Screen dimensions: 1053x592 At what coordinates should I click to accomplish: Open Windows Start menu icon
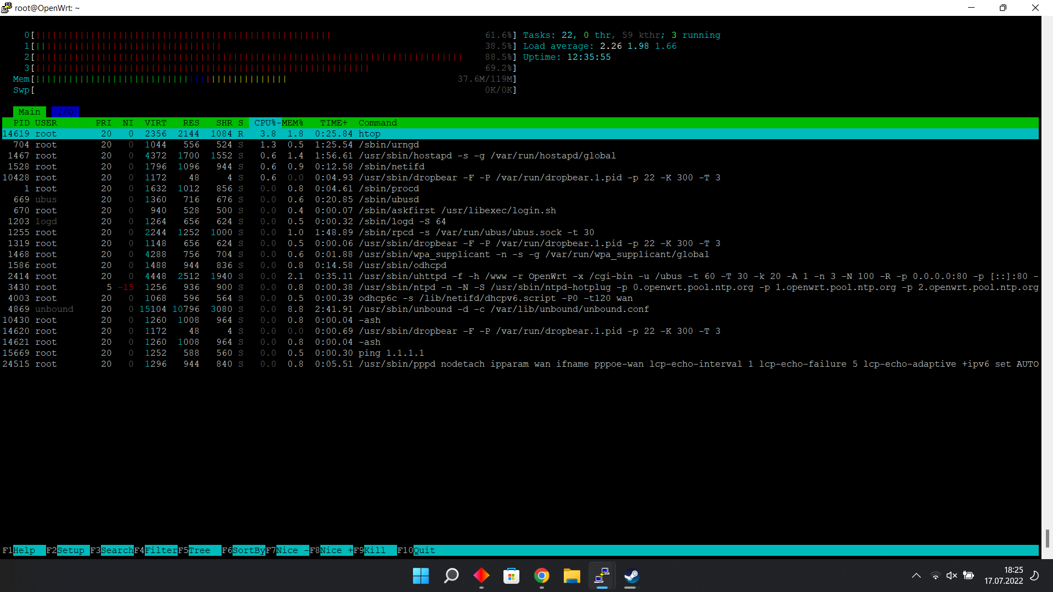[x=421, y=576]
